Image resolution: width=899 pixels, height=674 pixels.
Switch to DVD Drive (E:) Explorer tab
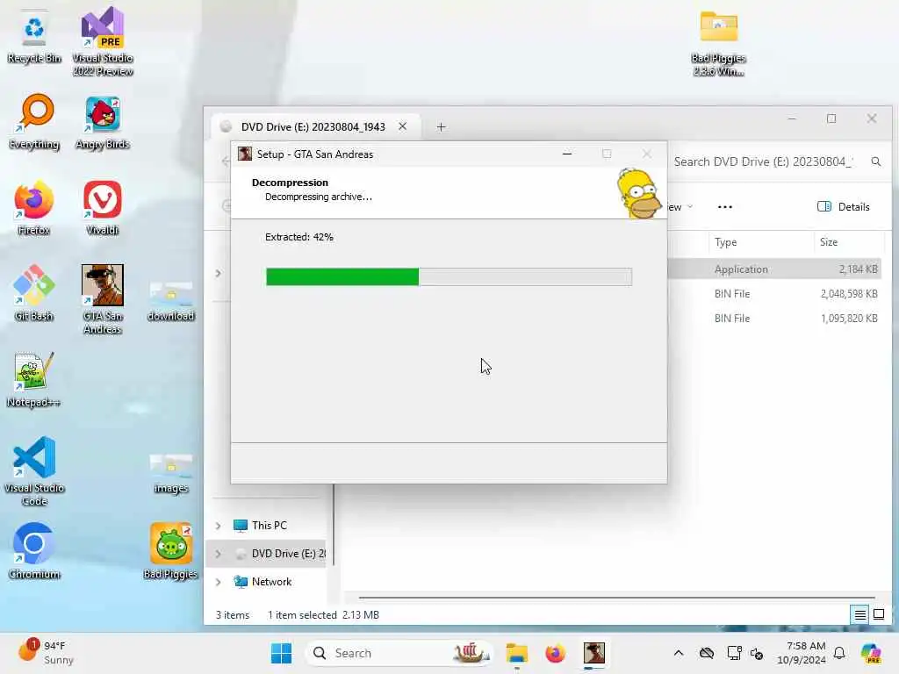(313, 126)
